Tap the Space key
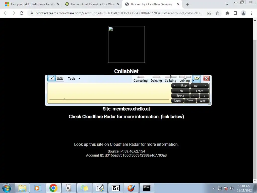 [181, 96]
